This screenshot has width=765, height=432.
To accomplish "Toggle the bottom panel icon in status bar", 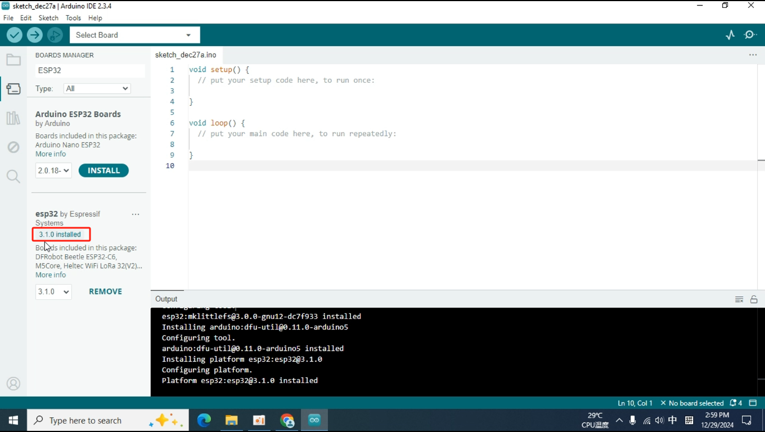I will click(x=753, y=403).
